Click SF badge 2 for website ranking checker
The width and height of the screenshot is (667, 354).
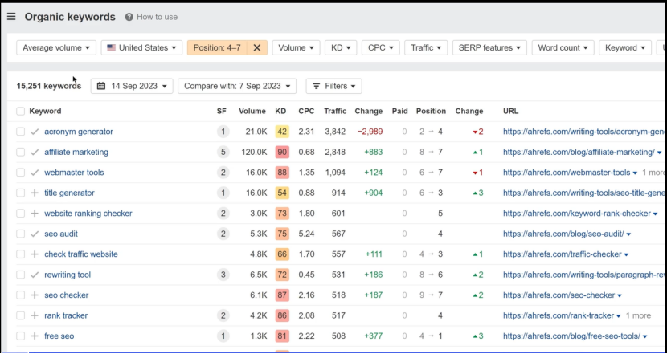(223, 214)
